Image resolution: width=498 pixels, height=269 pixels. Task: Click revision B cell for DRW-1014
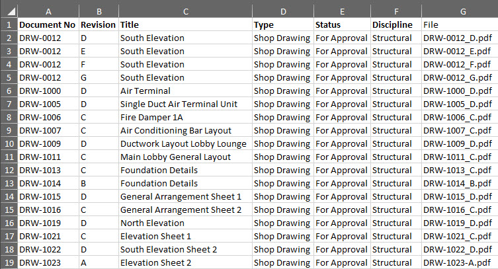pyautogui.click(x=99, y=183)
